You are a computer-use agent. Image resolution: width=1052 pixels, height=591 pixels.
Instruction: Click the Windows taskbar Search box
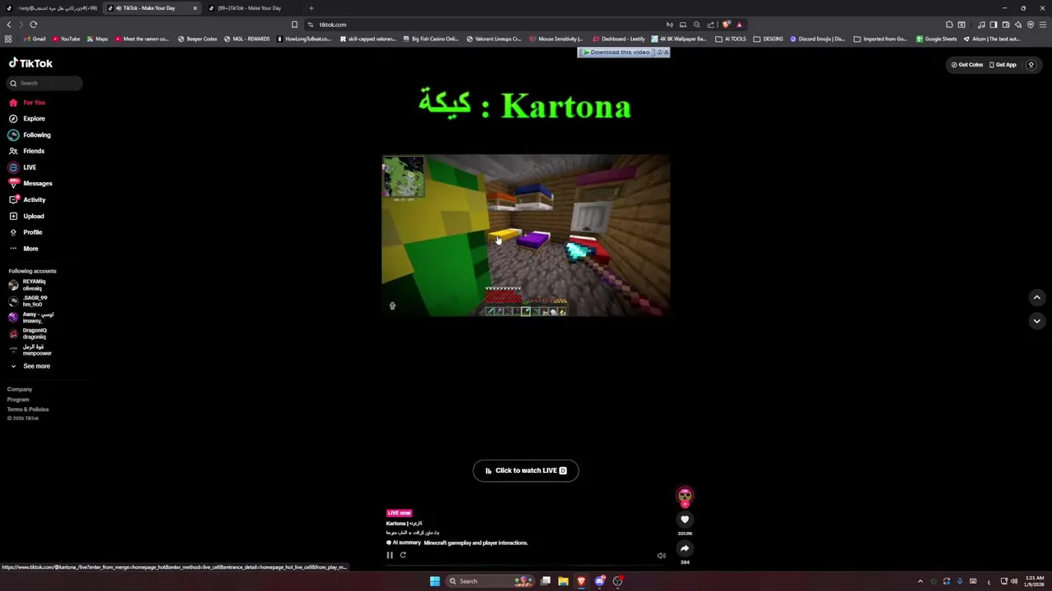[x=490, y=581]
